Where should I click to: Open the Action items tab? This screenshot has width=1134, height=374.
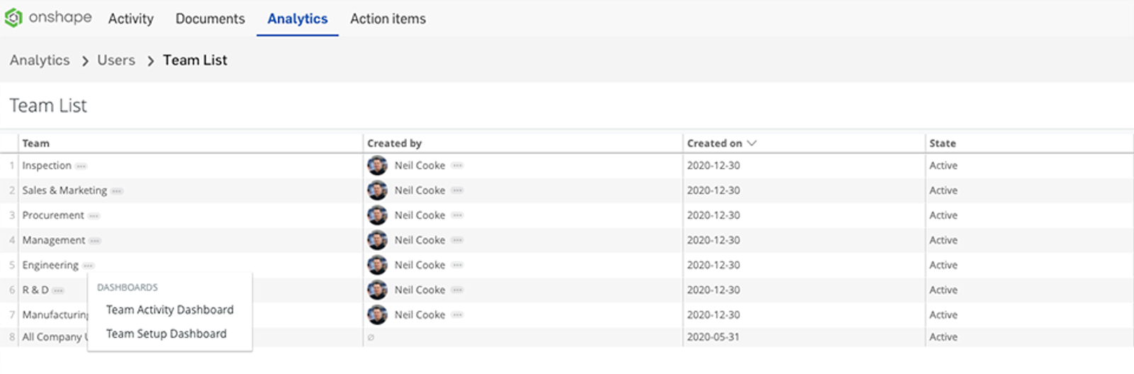point(388,19)
